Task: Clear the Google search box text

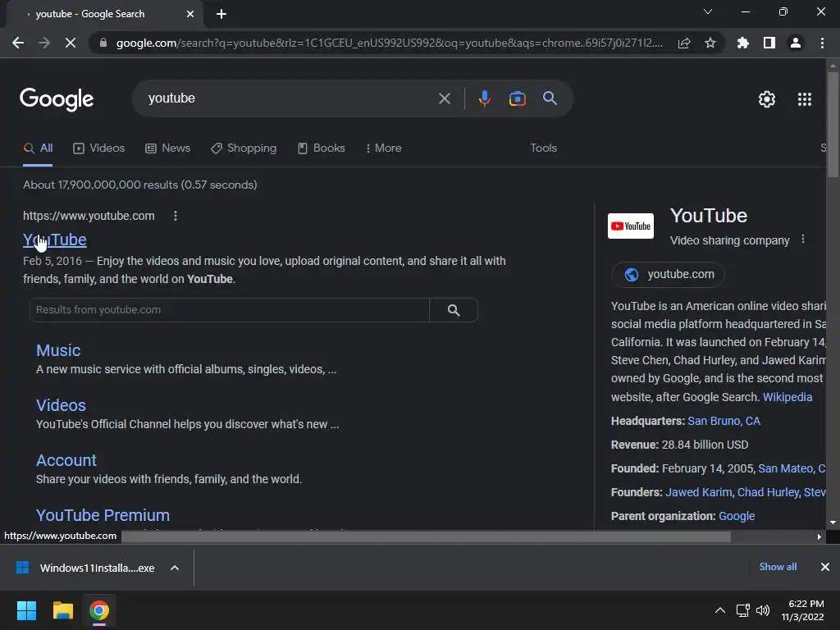Action: pos(444,98)
